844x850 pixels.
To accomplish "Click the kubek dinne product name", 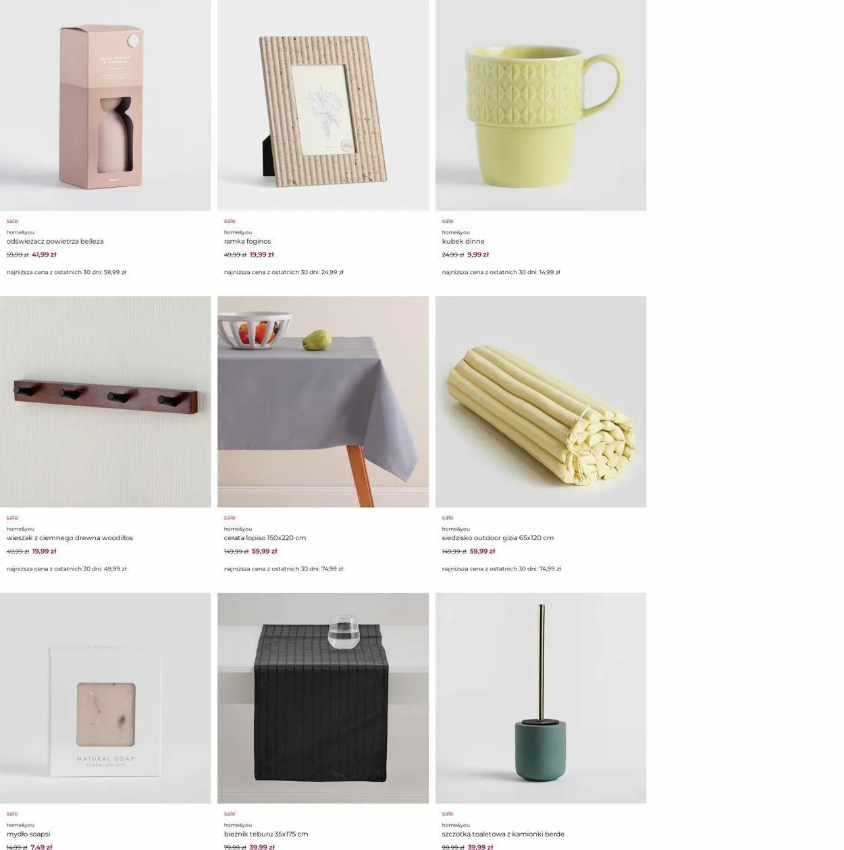I will point(463,242).
